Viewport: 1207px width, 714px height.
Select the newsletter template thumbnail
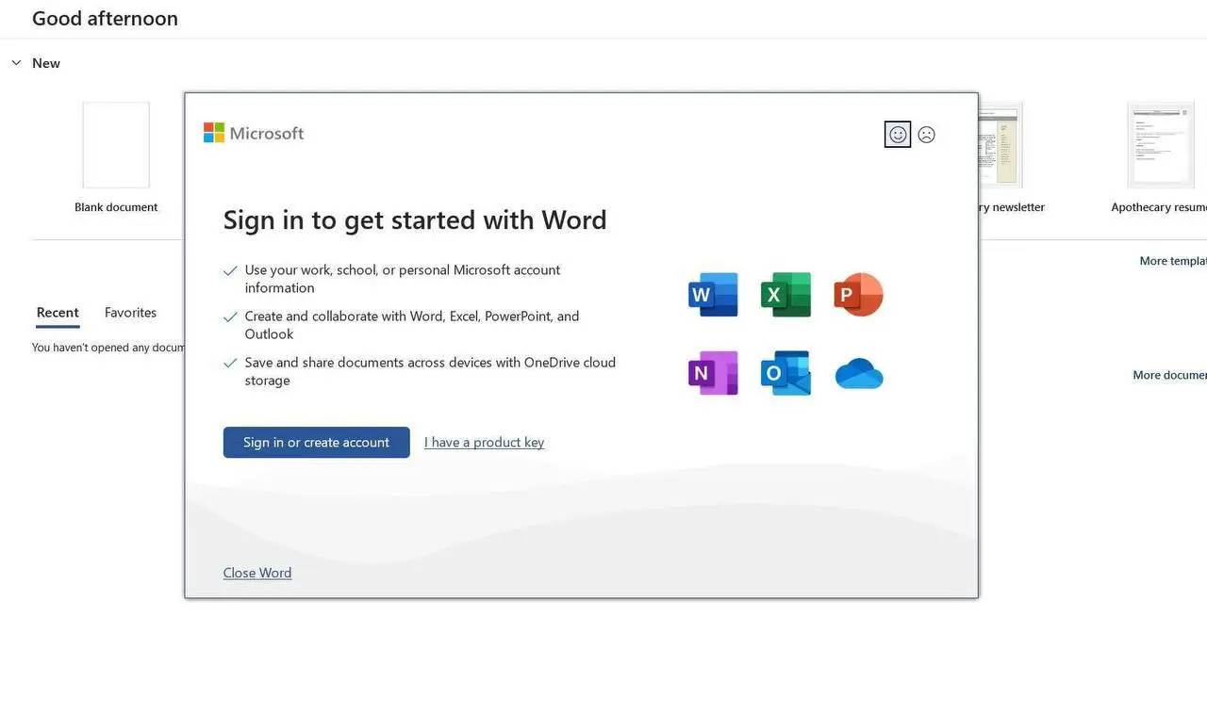click(1000, 145)
